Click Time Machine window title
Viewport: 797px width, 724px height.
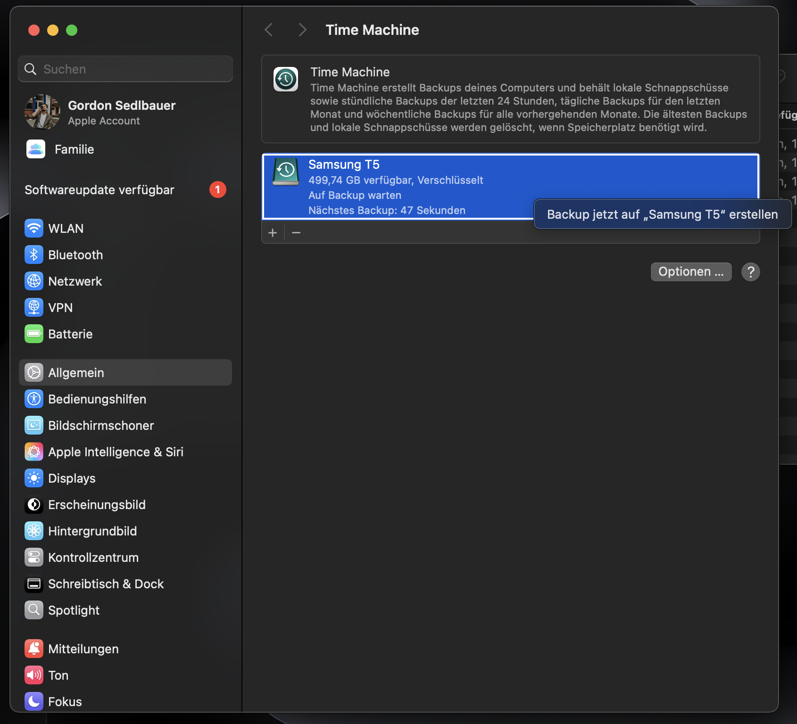click(373, 30)
